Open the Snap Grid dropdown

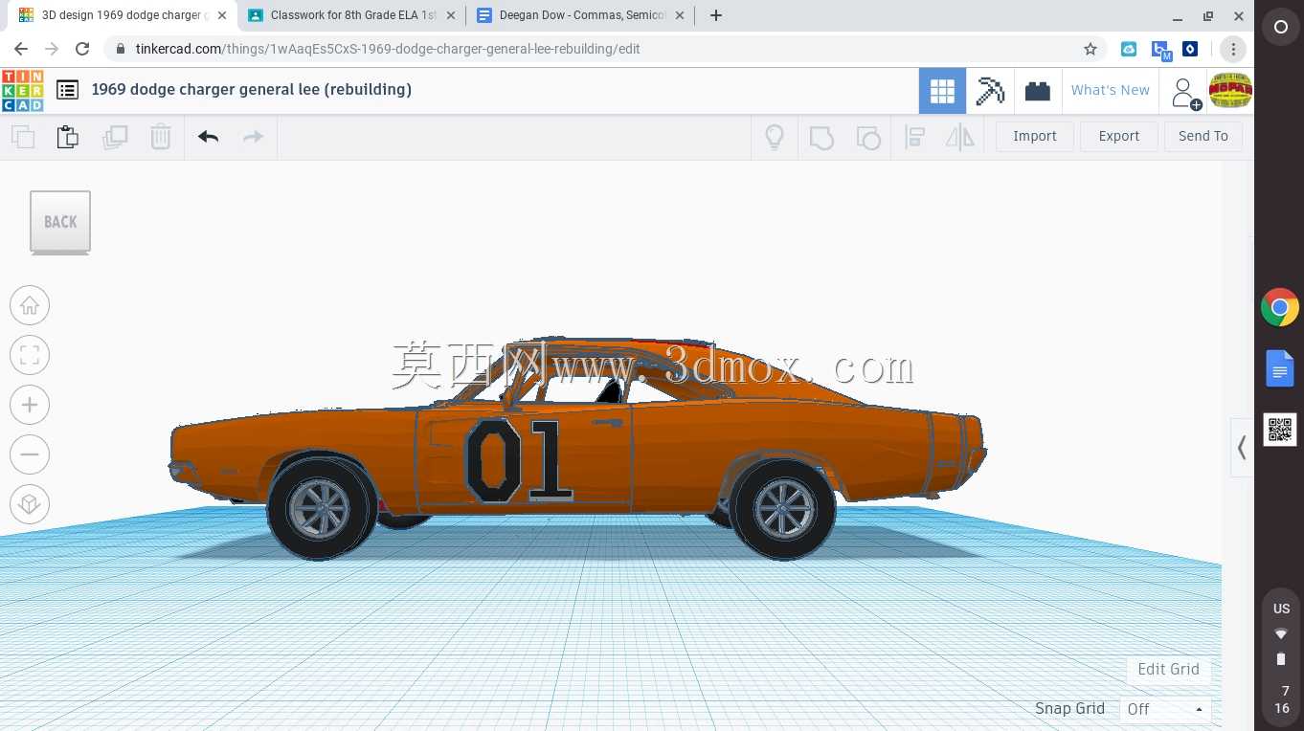[x=1165, y=709]
